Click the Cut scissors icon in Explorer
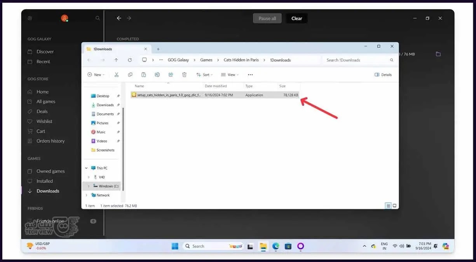Screen dimensions: 476x262 116,75
